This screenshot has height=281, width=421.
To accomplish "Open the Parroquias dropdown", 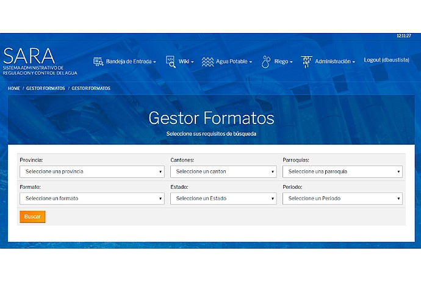I will 342,172.
